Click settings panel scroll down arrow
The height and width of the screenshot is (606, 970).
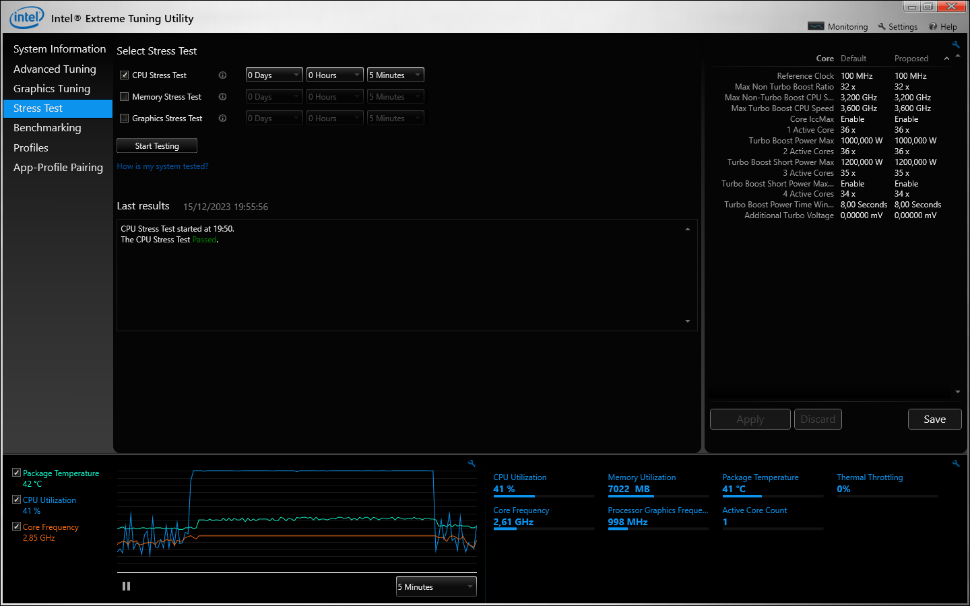(x=958, y=392)
